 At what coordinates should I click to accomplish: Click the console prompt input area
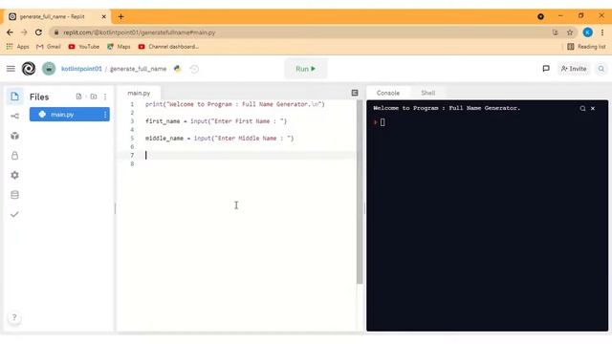(382, 122)
